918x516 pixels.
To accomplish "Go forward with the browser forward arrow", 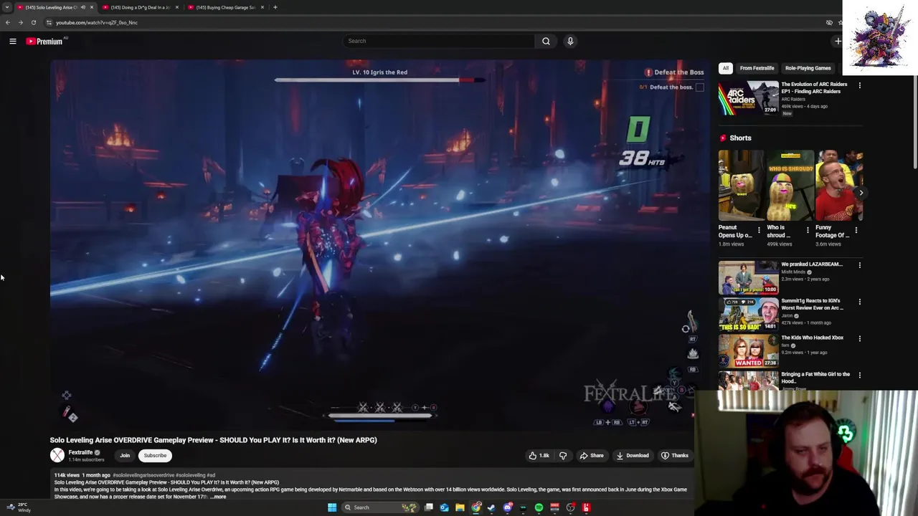I will coord(20,22).
